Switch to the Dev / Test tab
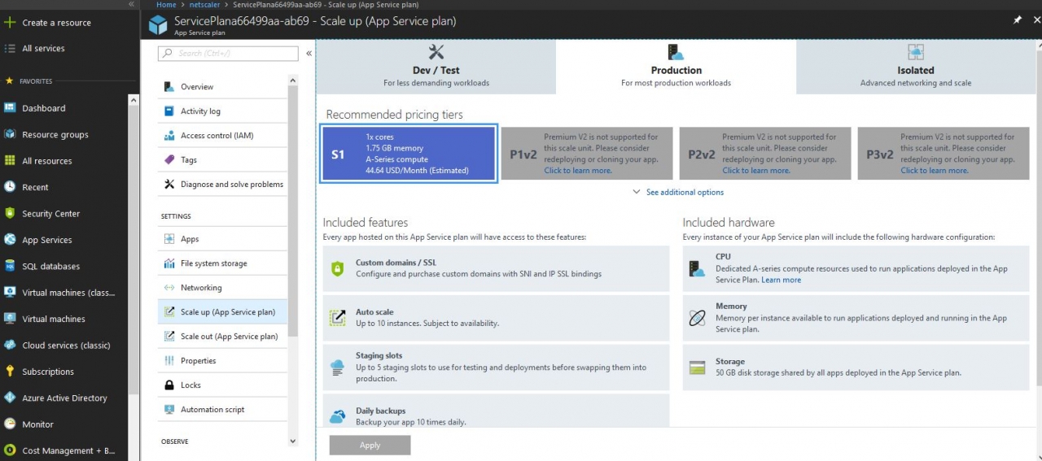Screen dimensions: 1042x461 click(436, 66)
